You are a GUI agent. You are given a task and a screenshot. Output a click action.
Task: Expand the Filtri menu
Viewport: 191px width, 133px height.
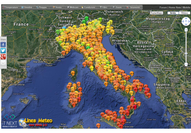click(103, 7)
